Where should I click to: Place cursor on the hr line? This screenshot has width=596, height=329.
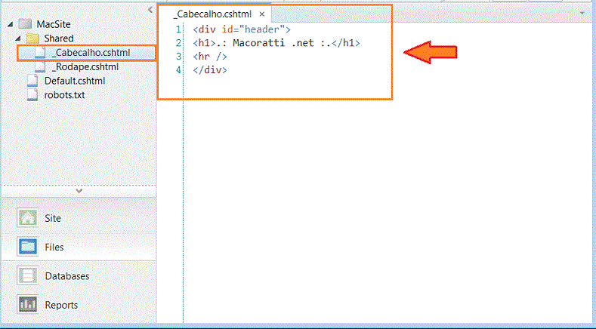(x=210, y=57)
